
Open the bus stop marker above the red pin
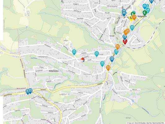pos(125,37)
